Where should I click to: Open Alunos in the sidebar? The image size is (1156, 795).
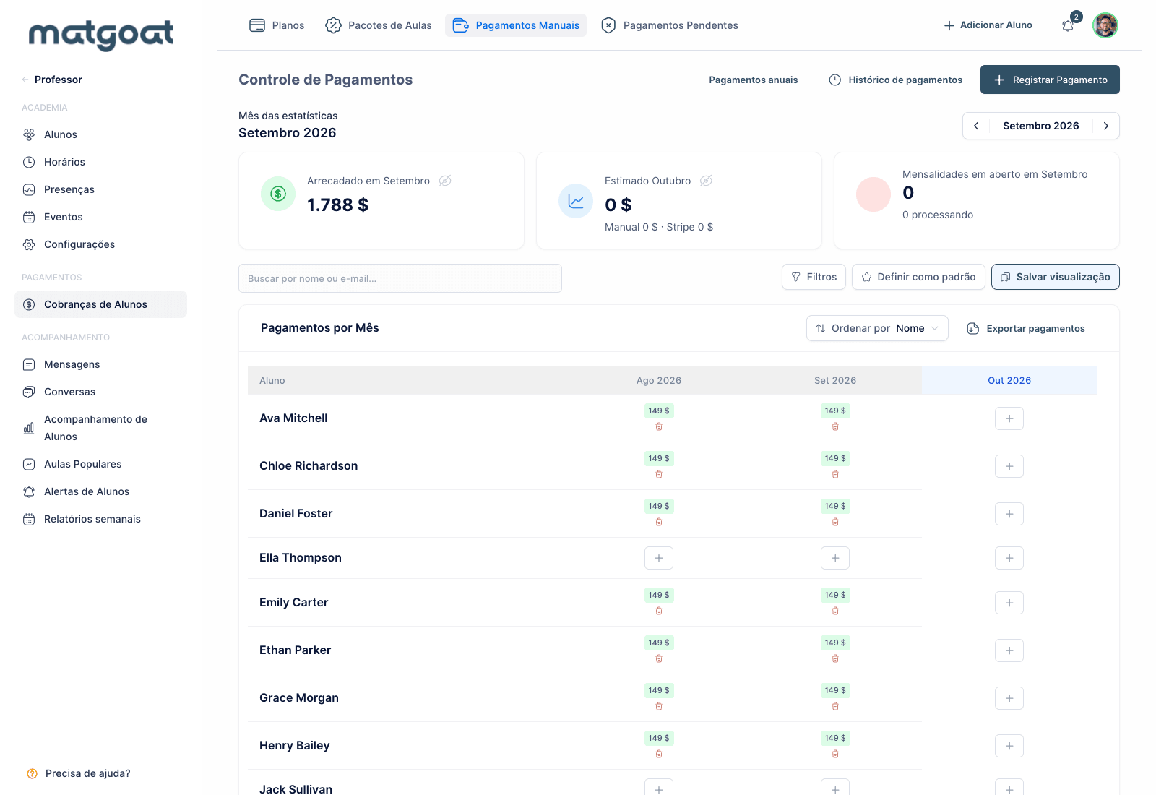point(100,134)
